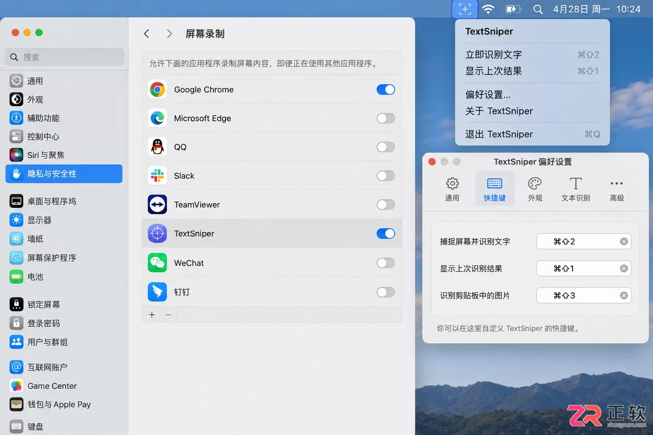Switch to 文本识别 tab in TextSniper preferences
This screenshot has width=653, height=435.
click(x=576, y=189)
